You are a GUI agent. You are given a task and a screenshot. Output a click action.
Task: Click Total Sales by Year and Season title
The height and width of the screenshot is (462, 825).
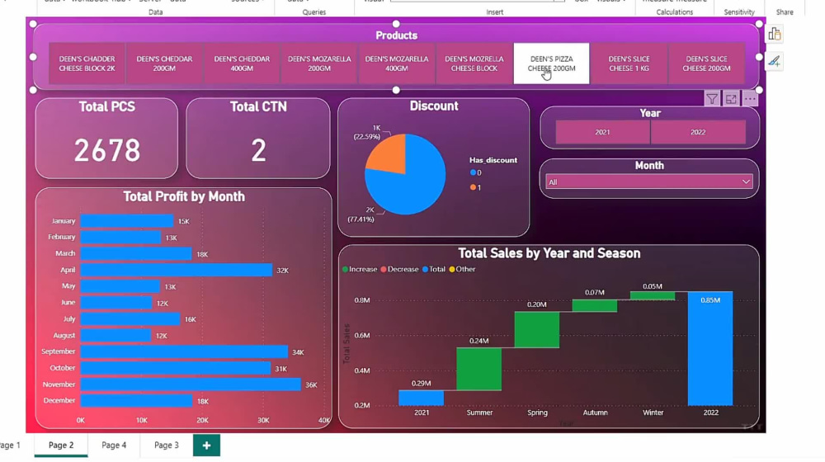549,253
